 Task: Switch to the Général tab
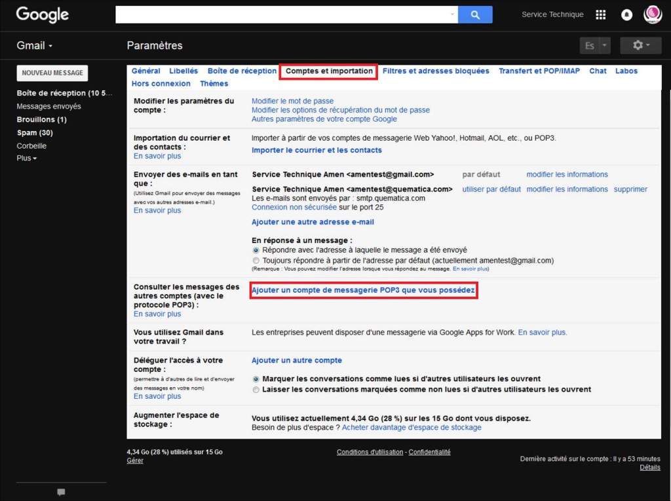pyautogui.click(x=146, y=71)
